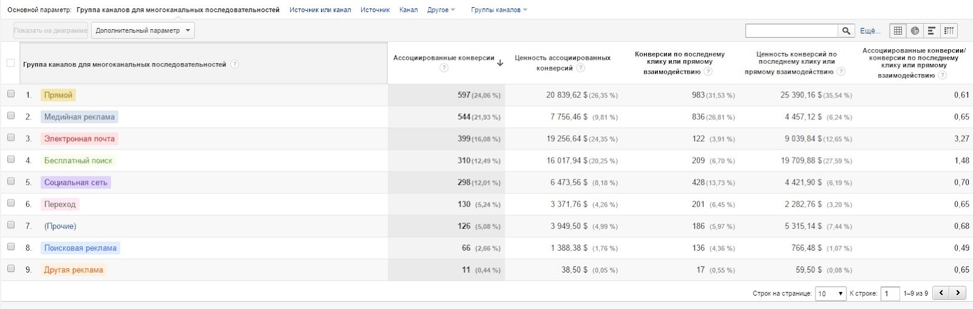Screen dimensions: 973x309
Task: Open help for Ассоциированные конверсии column
Action: click(x=444, y=68)
